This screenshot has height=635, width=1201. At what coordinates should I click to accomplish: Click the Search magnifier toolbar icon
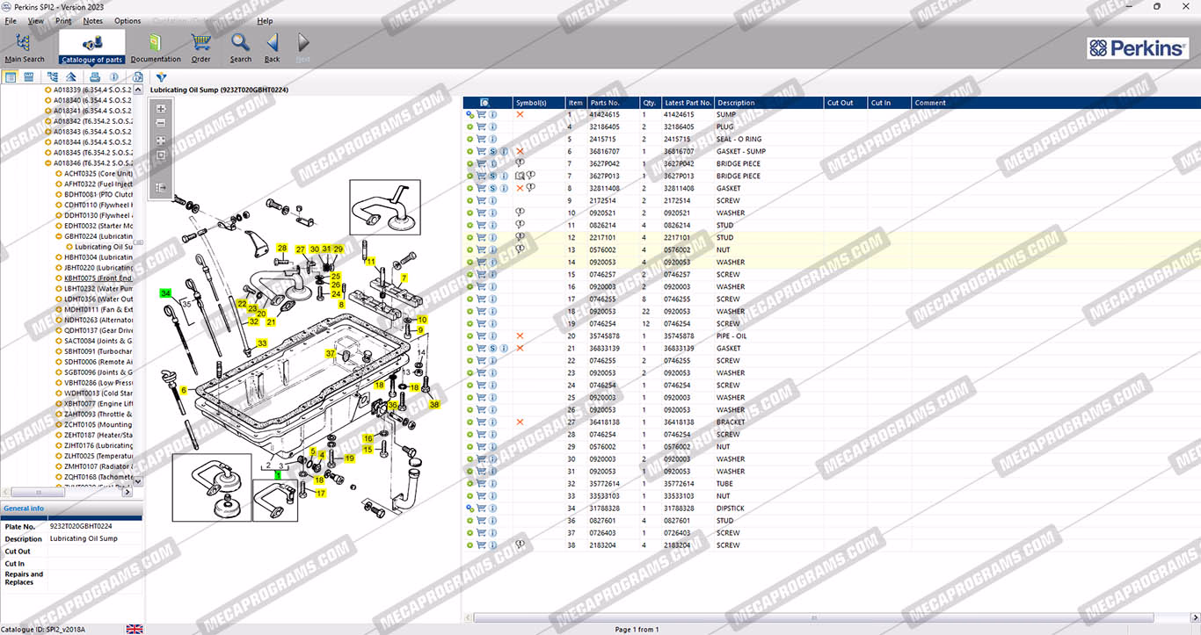point(241,47)
